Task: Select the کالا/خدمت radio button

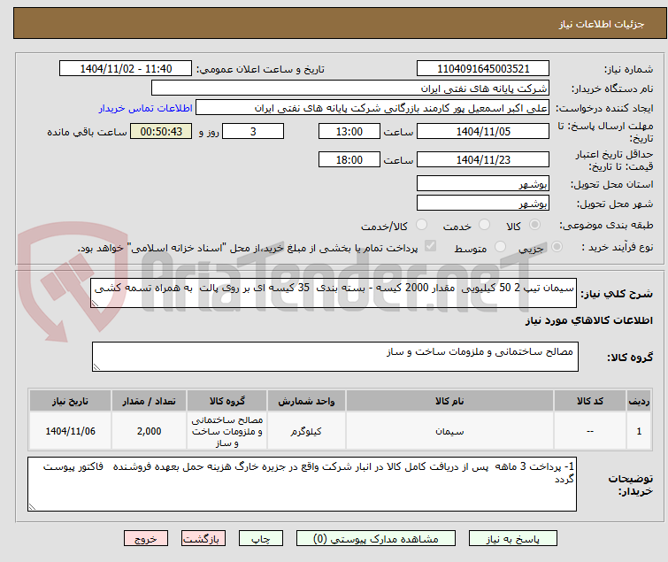Action: [421, 225]
